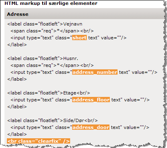167x148 pixels.
Task: Click the 'HTML markup til særlige elementer' heading
Action: (x=51, y=3)
